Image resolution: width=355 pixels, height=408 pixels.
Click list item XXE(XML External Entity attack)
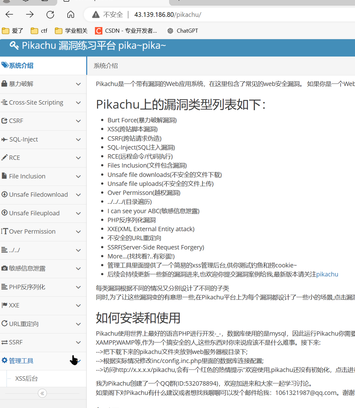pos(151,229)
